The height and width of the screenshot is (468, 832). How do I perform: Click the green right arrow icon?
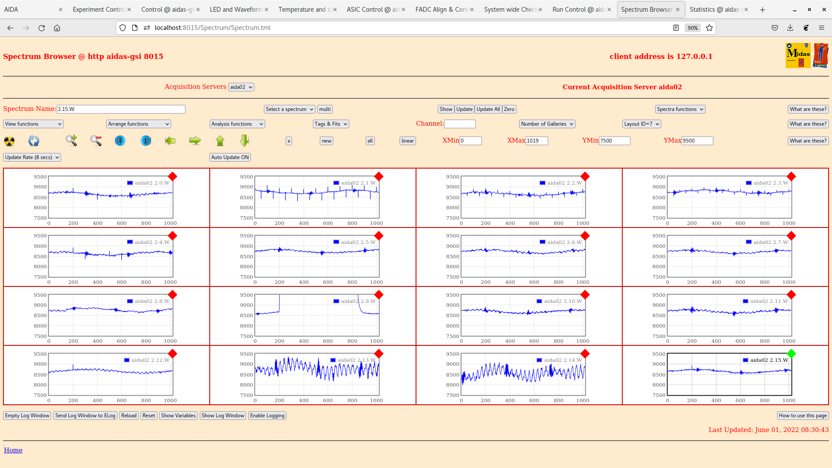click(195, 140)
